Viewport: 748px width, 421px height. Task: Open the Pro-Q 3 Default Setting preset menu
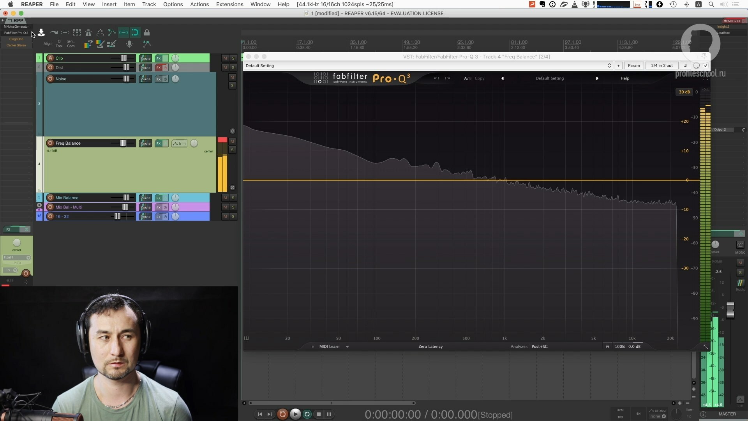pyautogui.click(x=550, y=78)
